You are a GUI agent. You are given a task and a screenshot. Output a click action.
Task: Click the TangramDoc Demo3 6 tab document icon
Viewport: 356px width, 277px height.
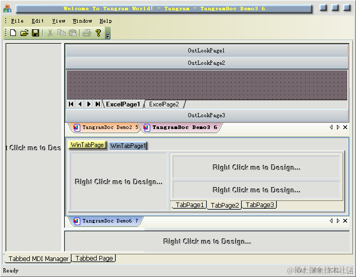coord(147,127)
